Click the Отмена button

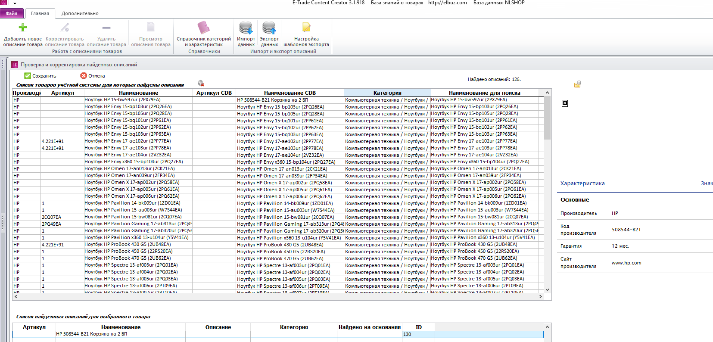click(93, 76)
